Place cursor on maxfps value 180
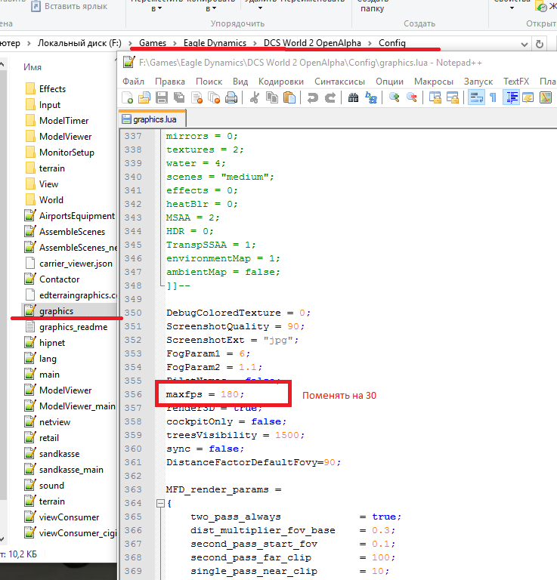This screenshot has width=557, height=580. (x=230, y=394)
